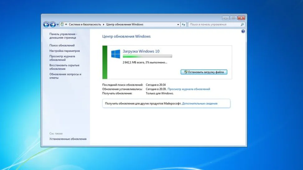Open Установленные обновления link
The image size is (303, 170).
point(68,139)
